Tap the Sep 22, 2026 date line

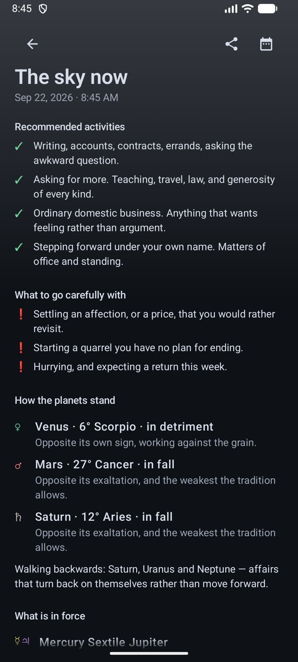click(x=67, y=98)
